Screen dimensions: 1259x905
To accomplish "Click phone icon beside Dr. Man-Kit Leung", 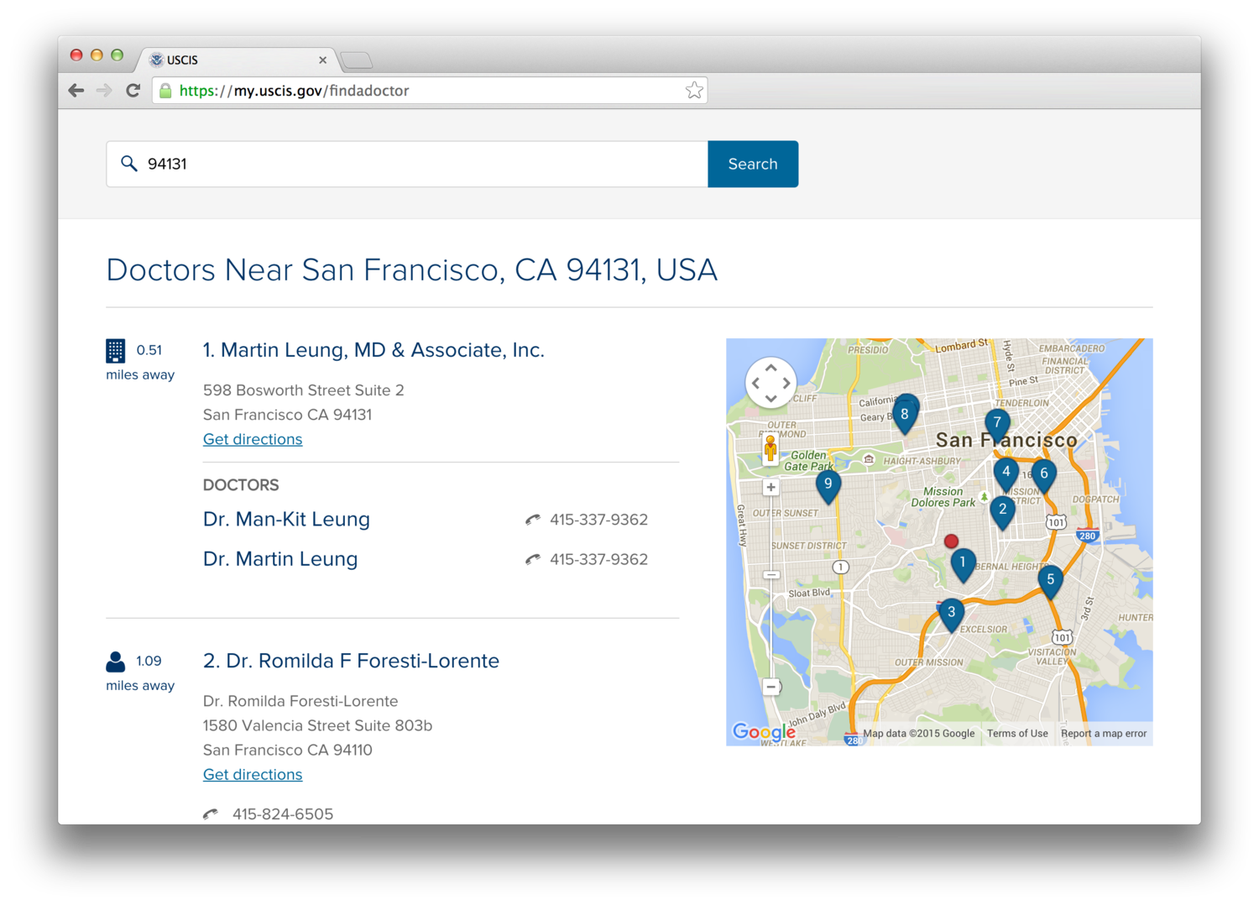I will [532, 520].
